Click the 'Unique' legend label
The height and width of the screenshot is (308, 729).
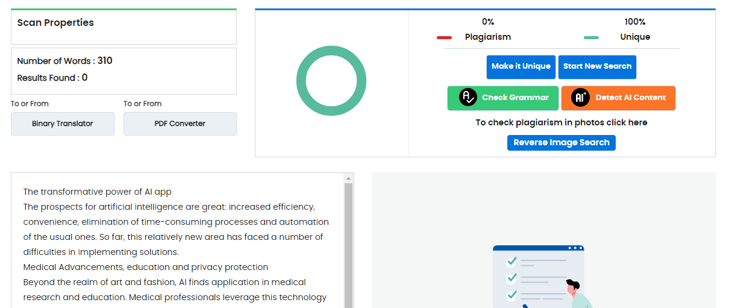click(635, 37)
